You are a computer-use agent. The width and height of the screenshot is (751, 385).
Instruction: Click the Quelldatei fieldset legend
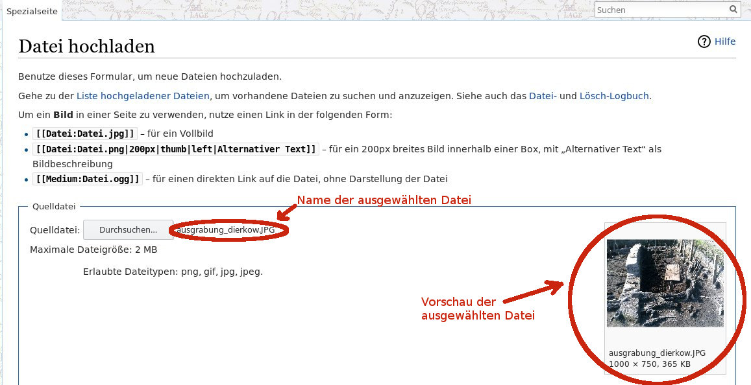(x=54, y=207)
